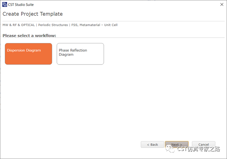227x159 pixels.
Task: Cancel the project template wizard
Action: [x=203, y=144]
